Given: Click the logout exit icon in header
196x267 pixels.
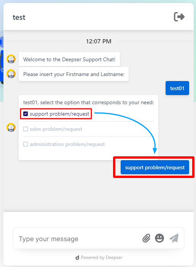Looking at the screenshot, I should tap(179, 17).
